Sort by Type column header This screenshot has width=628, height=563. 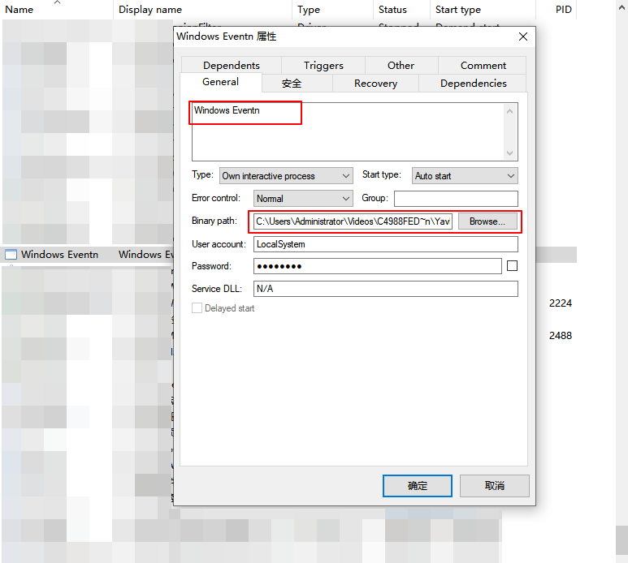click(333, 10)
